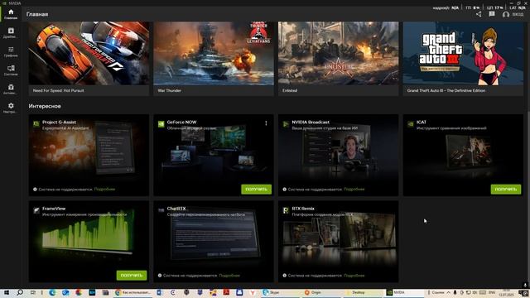Select the Project G-Assist title text
Viewport: 530px width, 298px height.
click(x=59, y=123)
